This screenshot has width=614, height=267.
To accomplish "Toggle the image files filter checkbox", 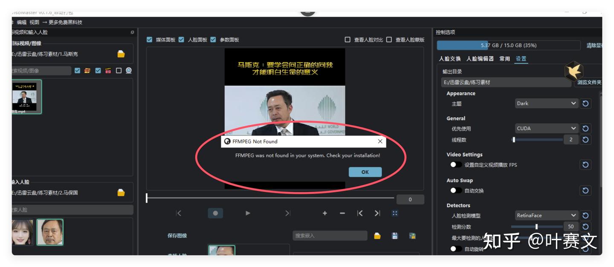I will coord(77,71).
